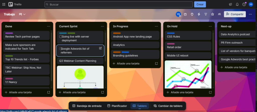Screen dimensions: 257x112
Task: Click the orange label on Android App card
Action: [x=117, y=33]
